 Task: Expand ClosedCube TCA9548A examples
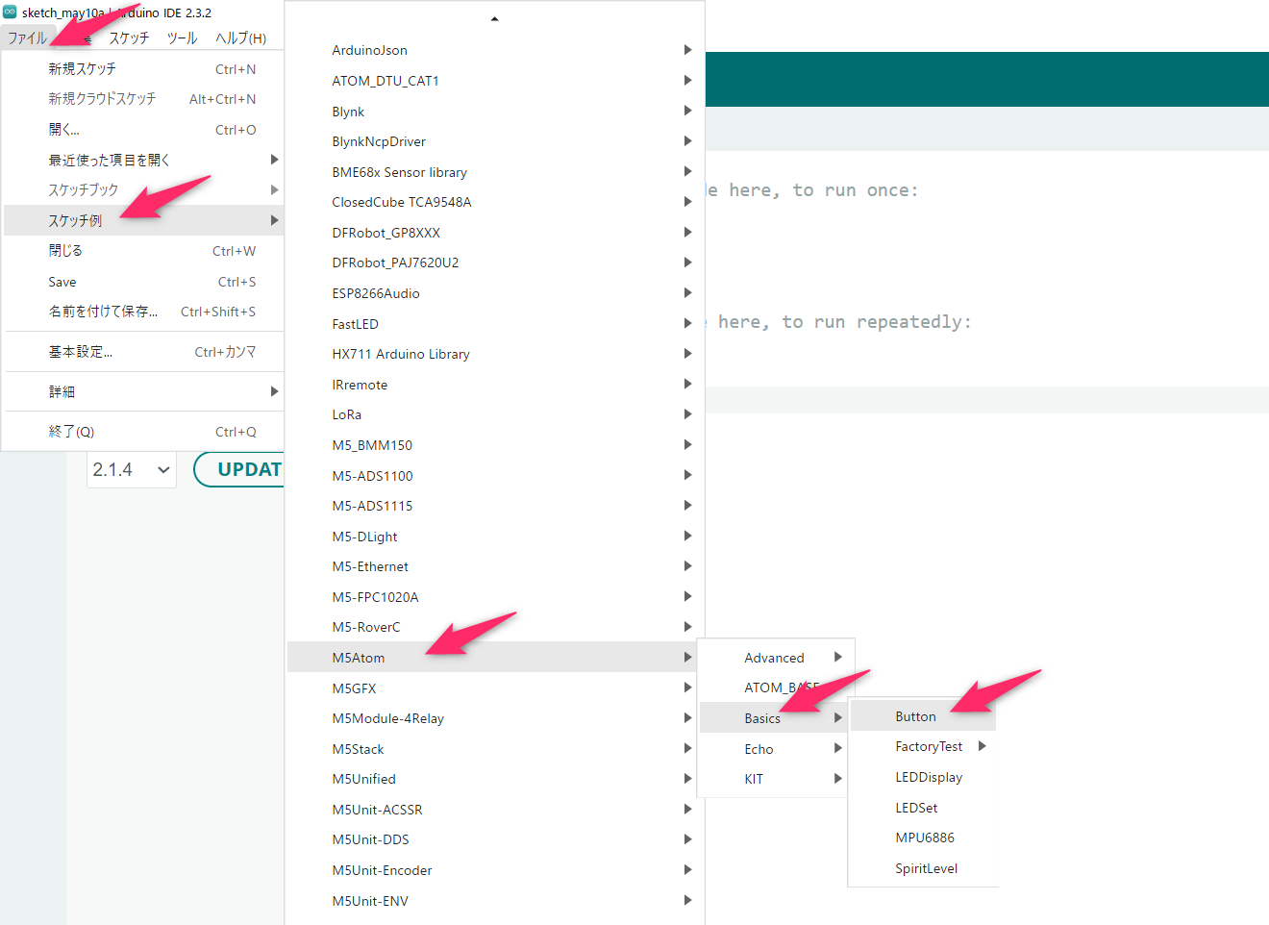(x=494, y=202)
